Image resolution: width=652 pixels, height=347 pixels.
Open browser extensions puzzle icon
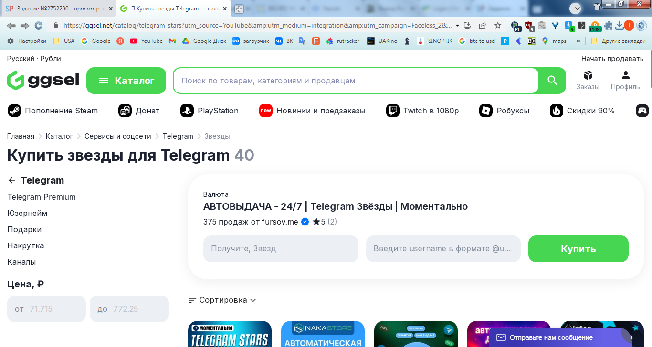click(x=607, y=25)
